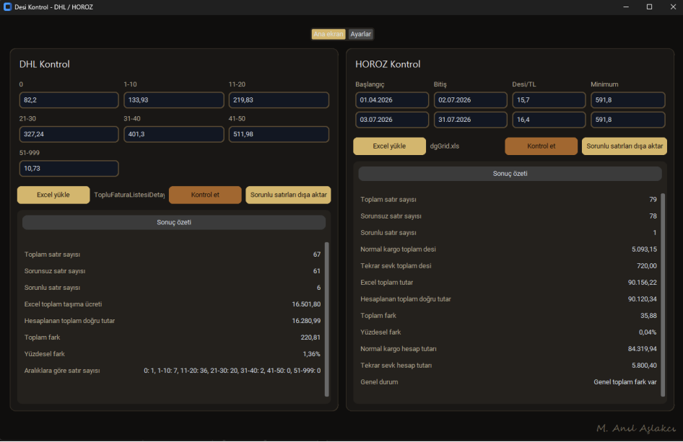Select DHL Toplam fark value 220,81

coord(310,337)
